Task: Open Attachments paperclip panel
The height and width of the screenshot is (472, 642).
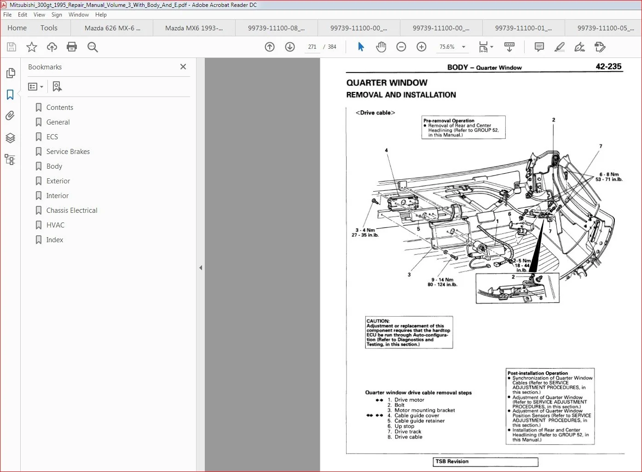Action: [10, 116]
